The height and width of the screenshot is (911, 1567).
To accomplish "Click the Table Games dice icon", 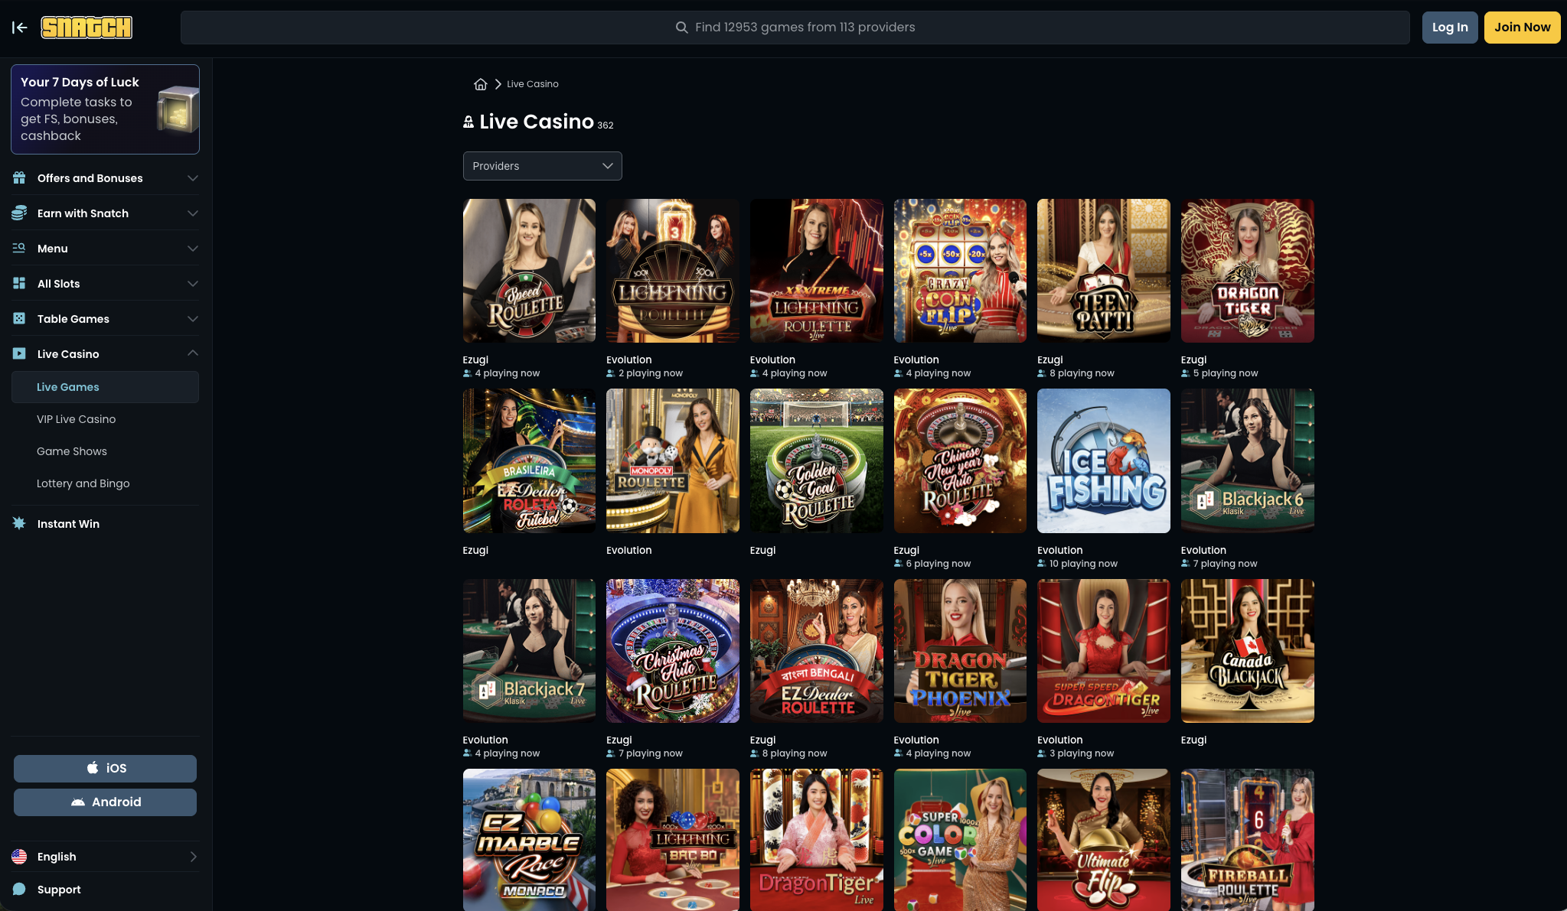I will click(x=19, y=319).
